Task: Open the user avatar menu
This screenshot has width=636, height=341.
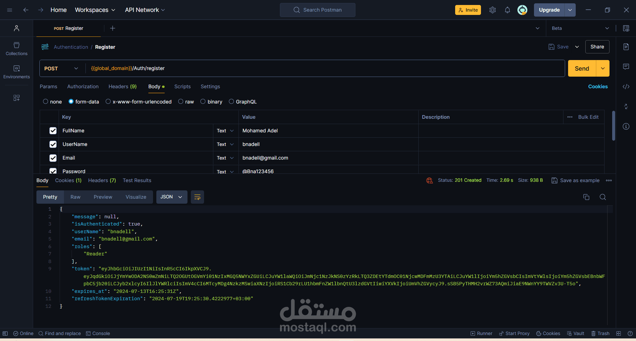Action: [522, 10]
